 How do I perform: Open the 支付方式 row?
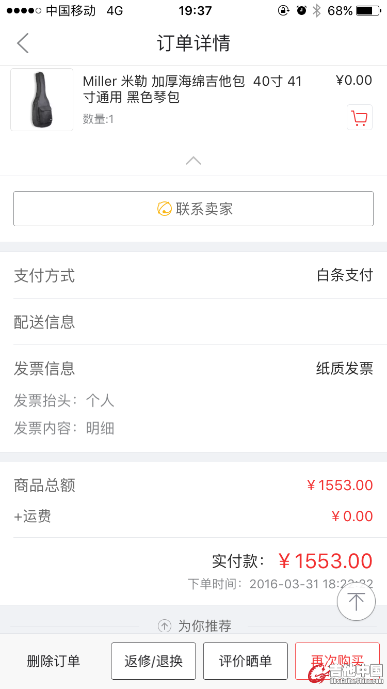click(x=193, y=275)
